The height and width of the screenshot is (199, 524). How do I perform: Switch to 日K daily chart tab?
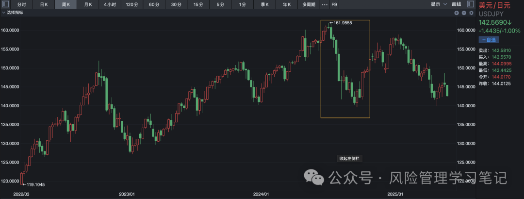44,5
